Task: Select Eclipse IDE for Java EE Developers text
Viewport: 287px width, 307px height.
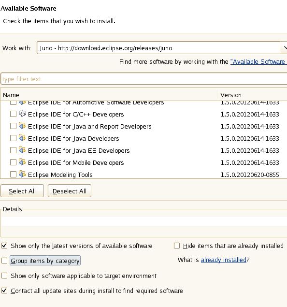Action: pos(79,150)
